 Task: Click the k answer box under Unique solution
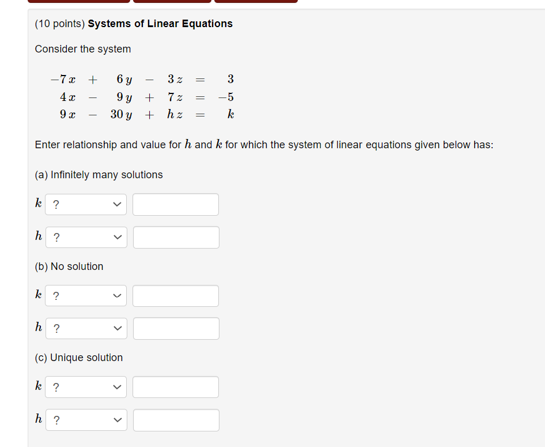point(175,387)
